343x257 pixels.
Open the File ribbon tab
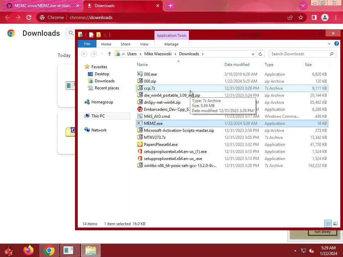tap(87, 44)
